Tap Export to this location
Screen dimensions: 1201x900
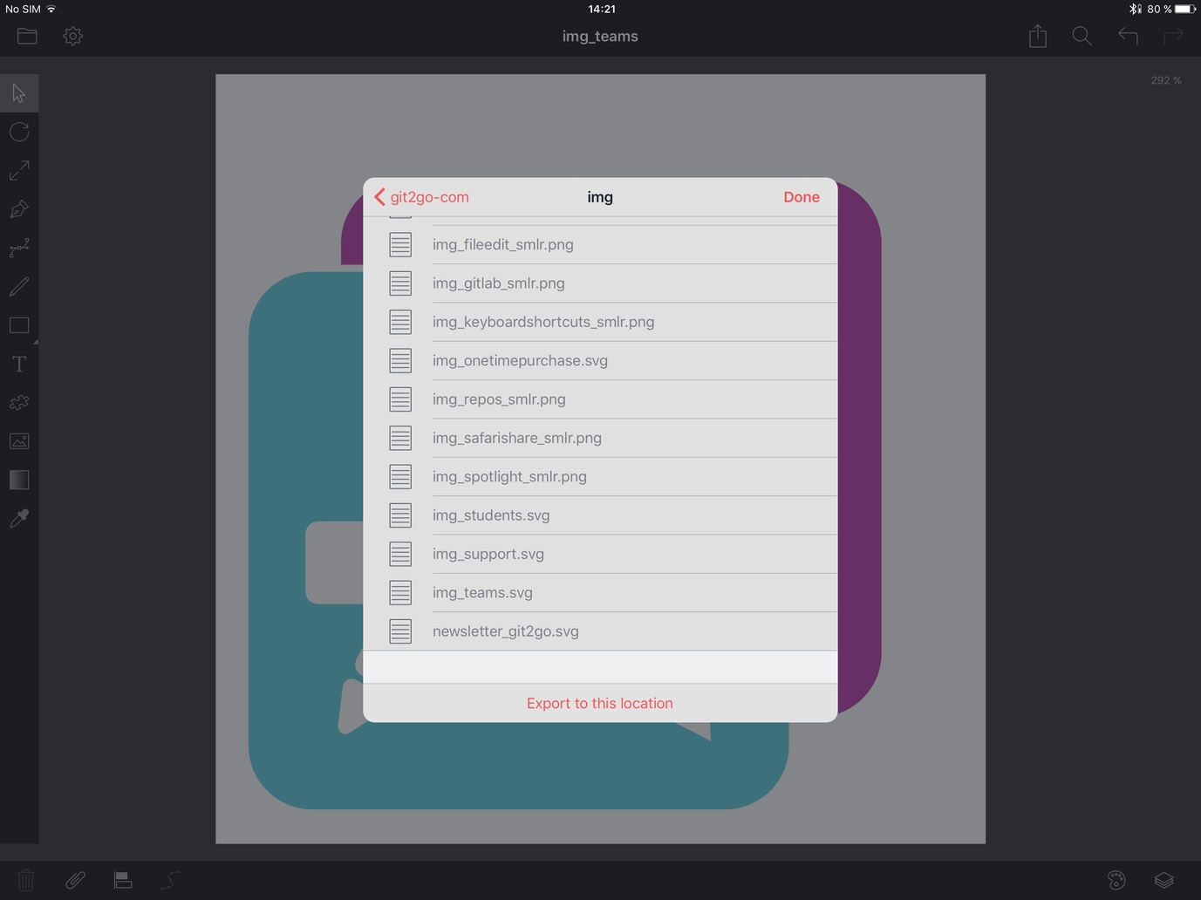(x=599, y=703)
